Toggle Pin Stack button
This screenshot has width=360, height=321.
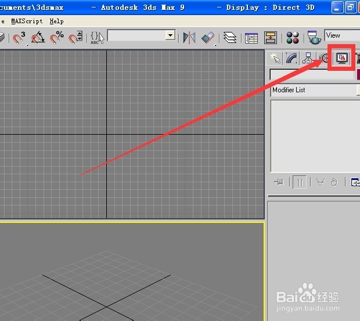click(x=279, y=182)
